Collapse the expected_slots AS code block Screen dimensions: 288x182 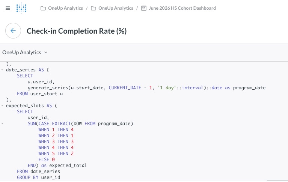[x=2, y=106]
